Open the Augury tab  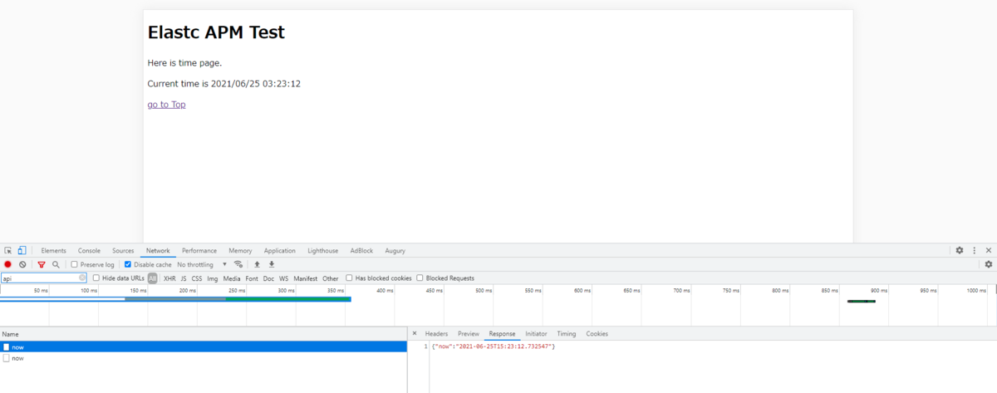click(x=395, y=250)
